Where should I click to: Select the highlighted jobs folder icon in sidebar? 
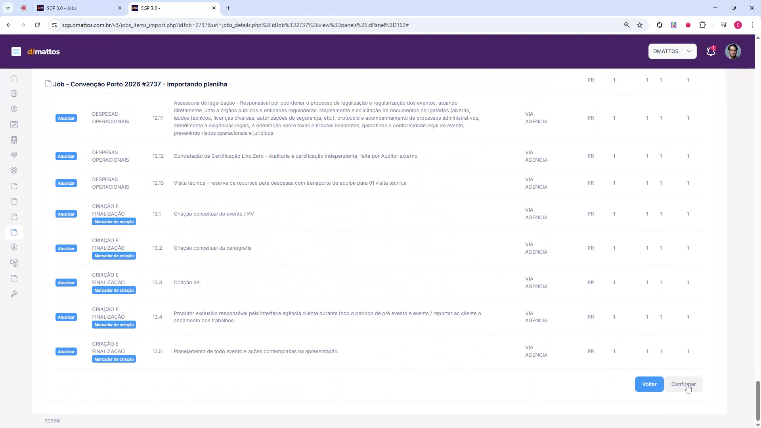[x=14, y=233]
